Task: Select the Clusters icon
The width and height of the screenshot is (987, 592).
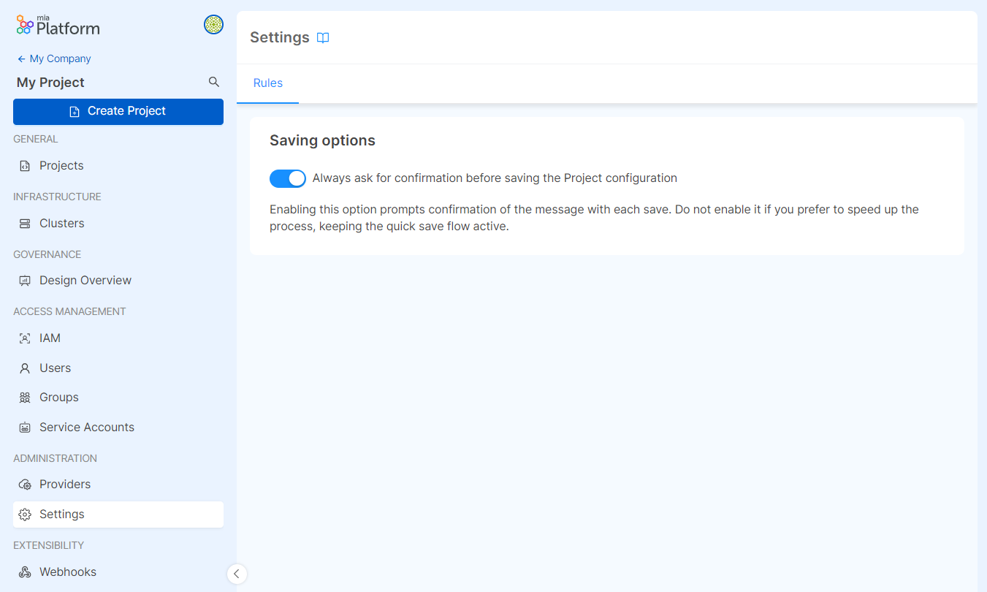Action: pyautogui.click(x=26, y=223)
